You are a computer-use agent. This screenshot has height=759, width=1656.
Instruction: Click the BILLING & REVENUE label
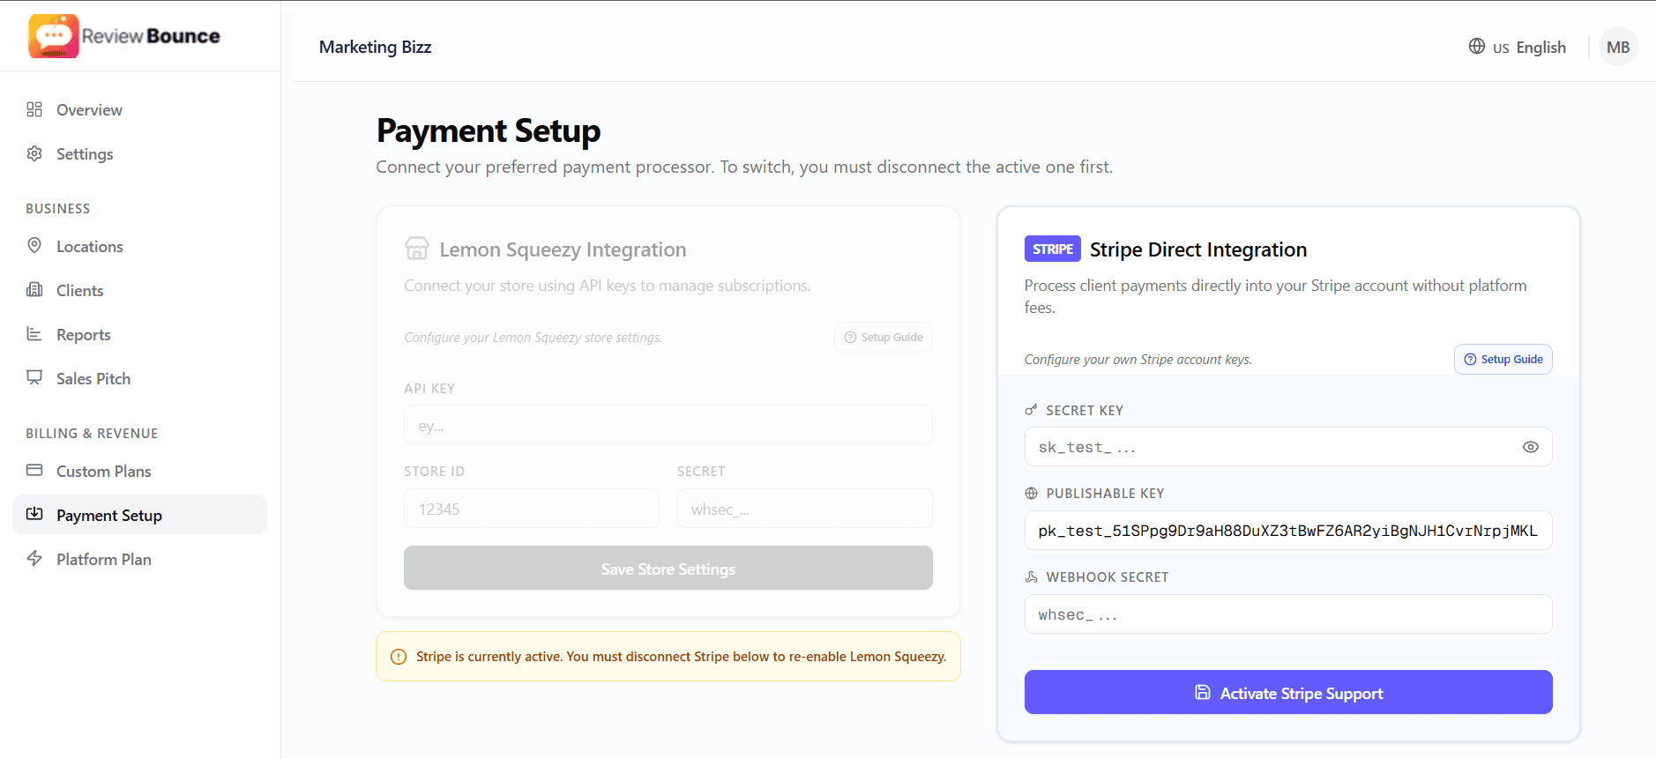click(x=92, y=433)
